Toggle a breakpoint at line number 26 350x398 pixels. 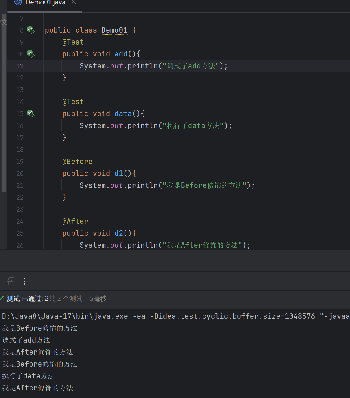coord(20,245)
